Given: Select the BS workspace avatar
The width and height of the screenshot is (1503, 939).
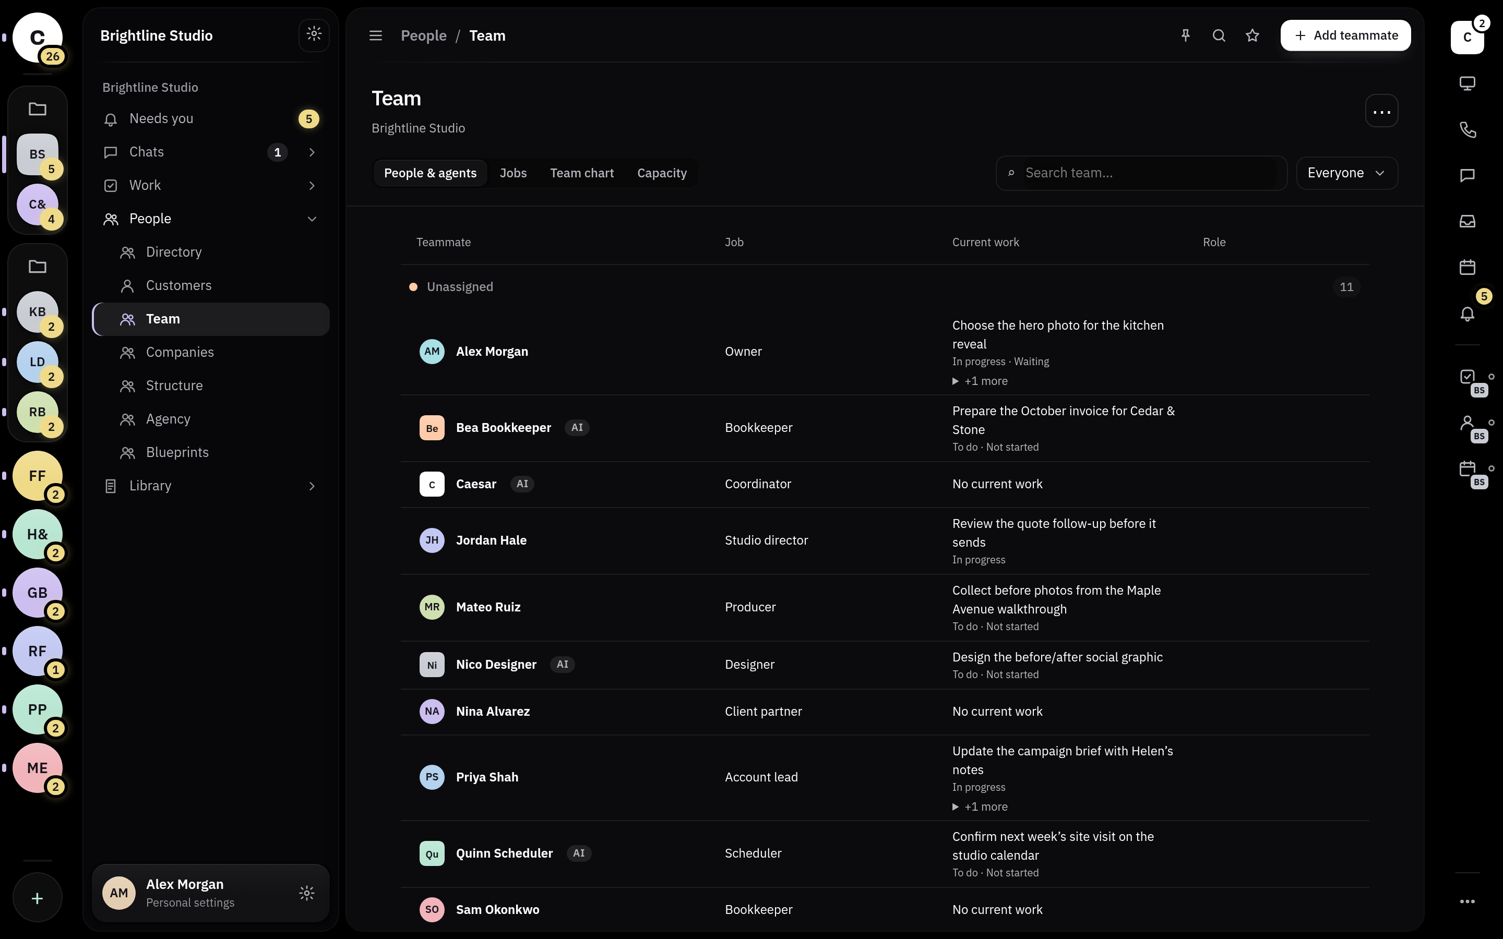Looking at the screenshot, I should [37, 154].
